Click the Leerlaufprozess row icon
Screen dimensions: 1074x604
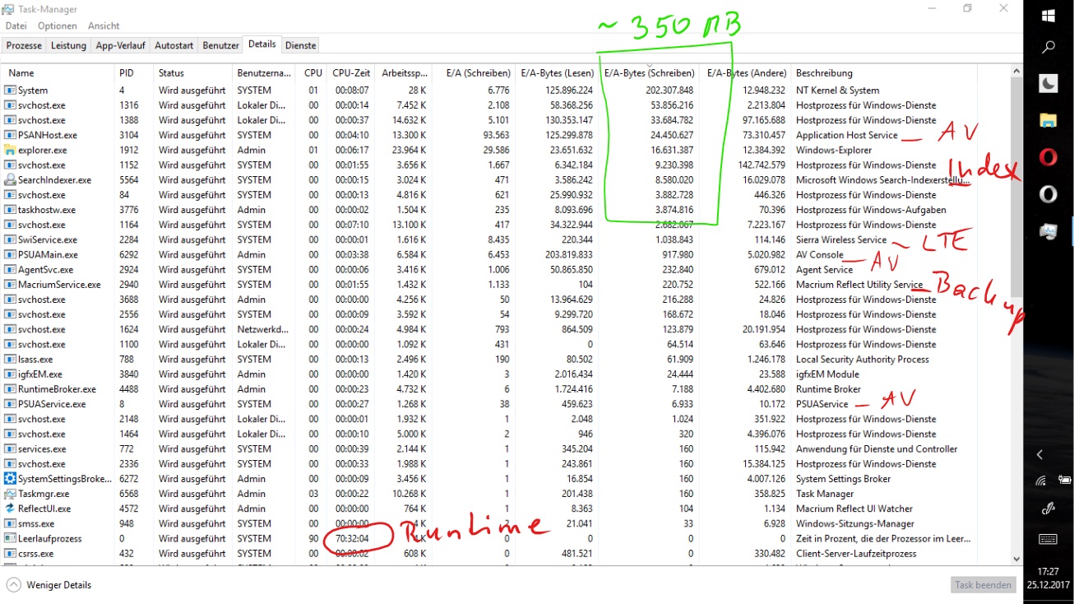pos(10,539)
